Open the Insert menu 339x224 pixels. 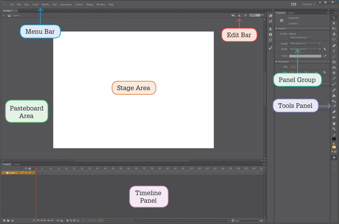pos(35,4)
